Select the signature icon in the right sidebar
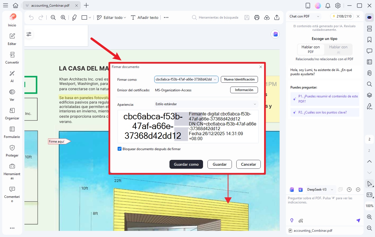The image size is (375, 237). click(369, 106)
